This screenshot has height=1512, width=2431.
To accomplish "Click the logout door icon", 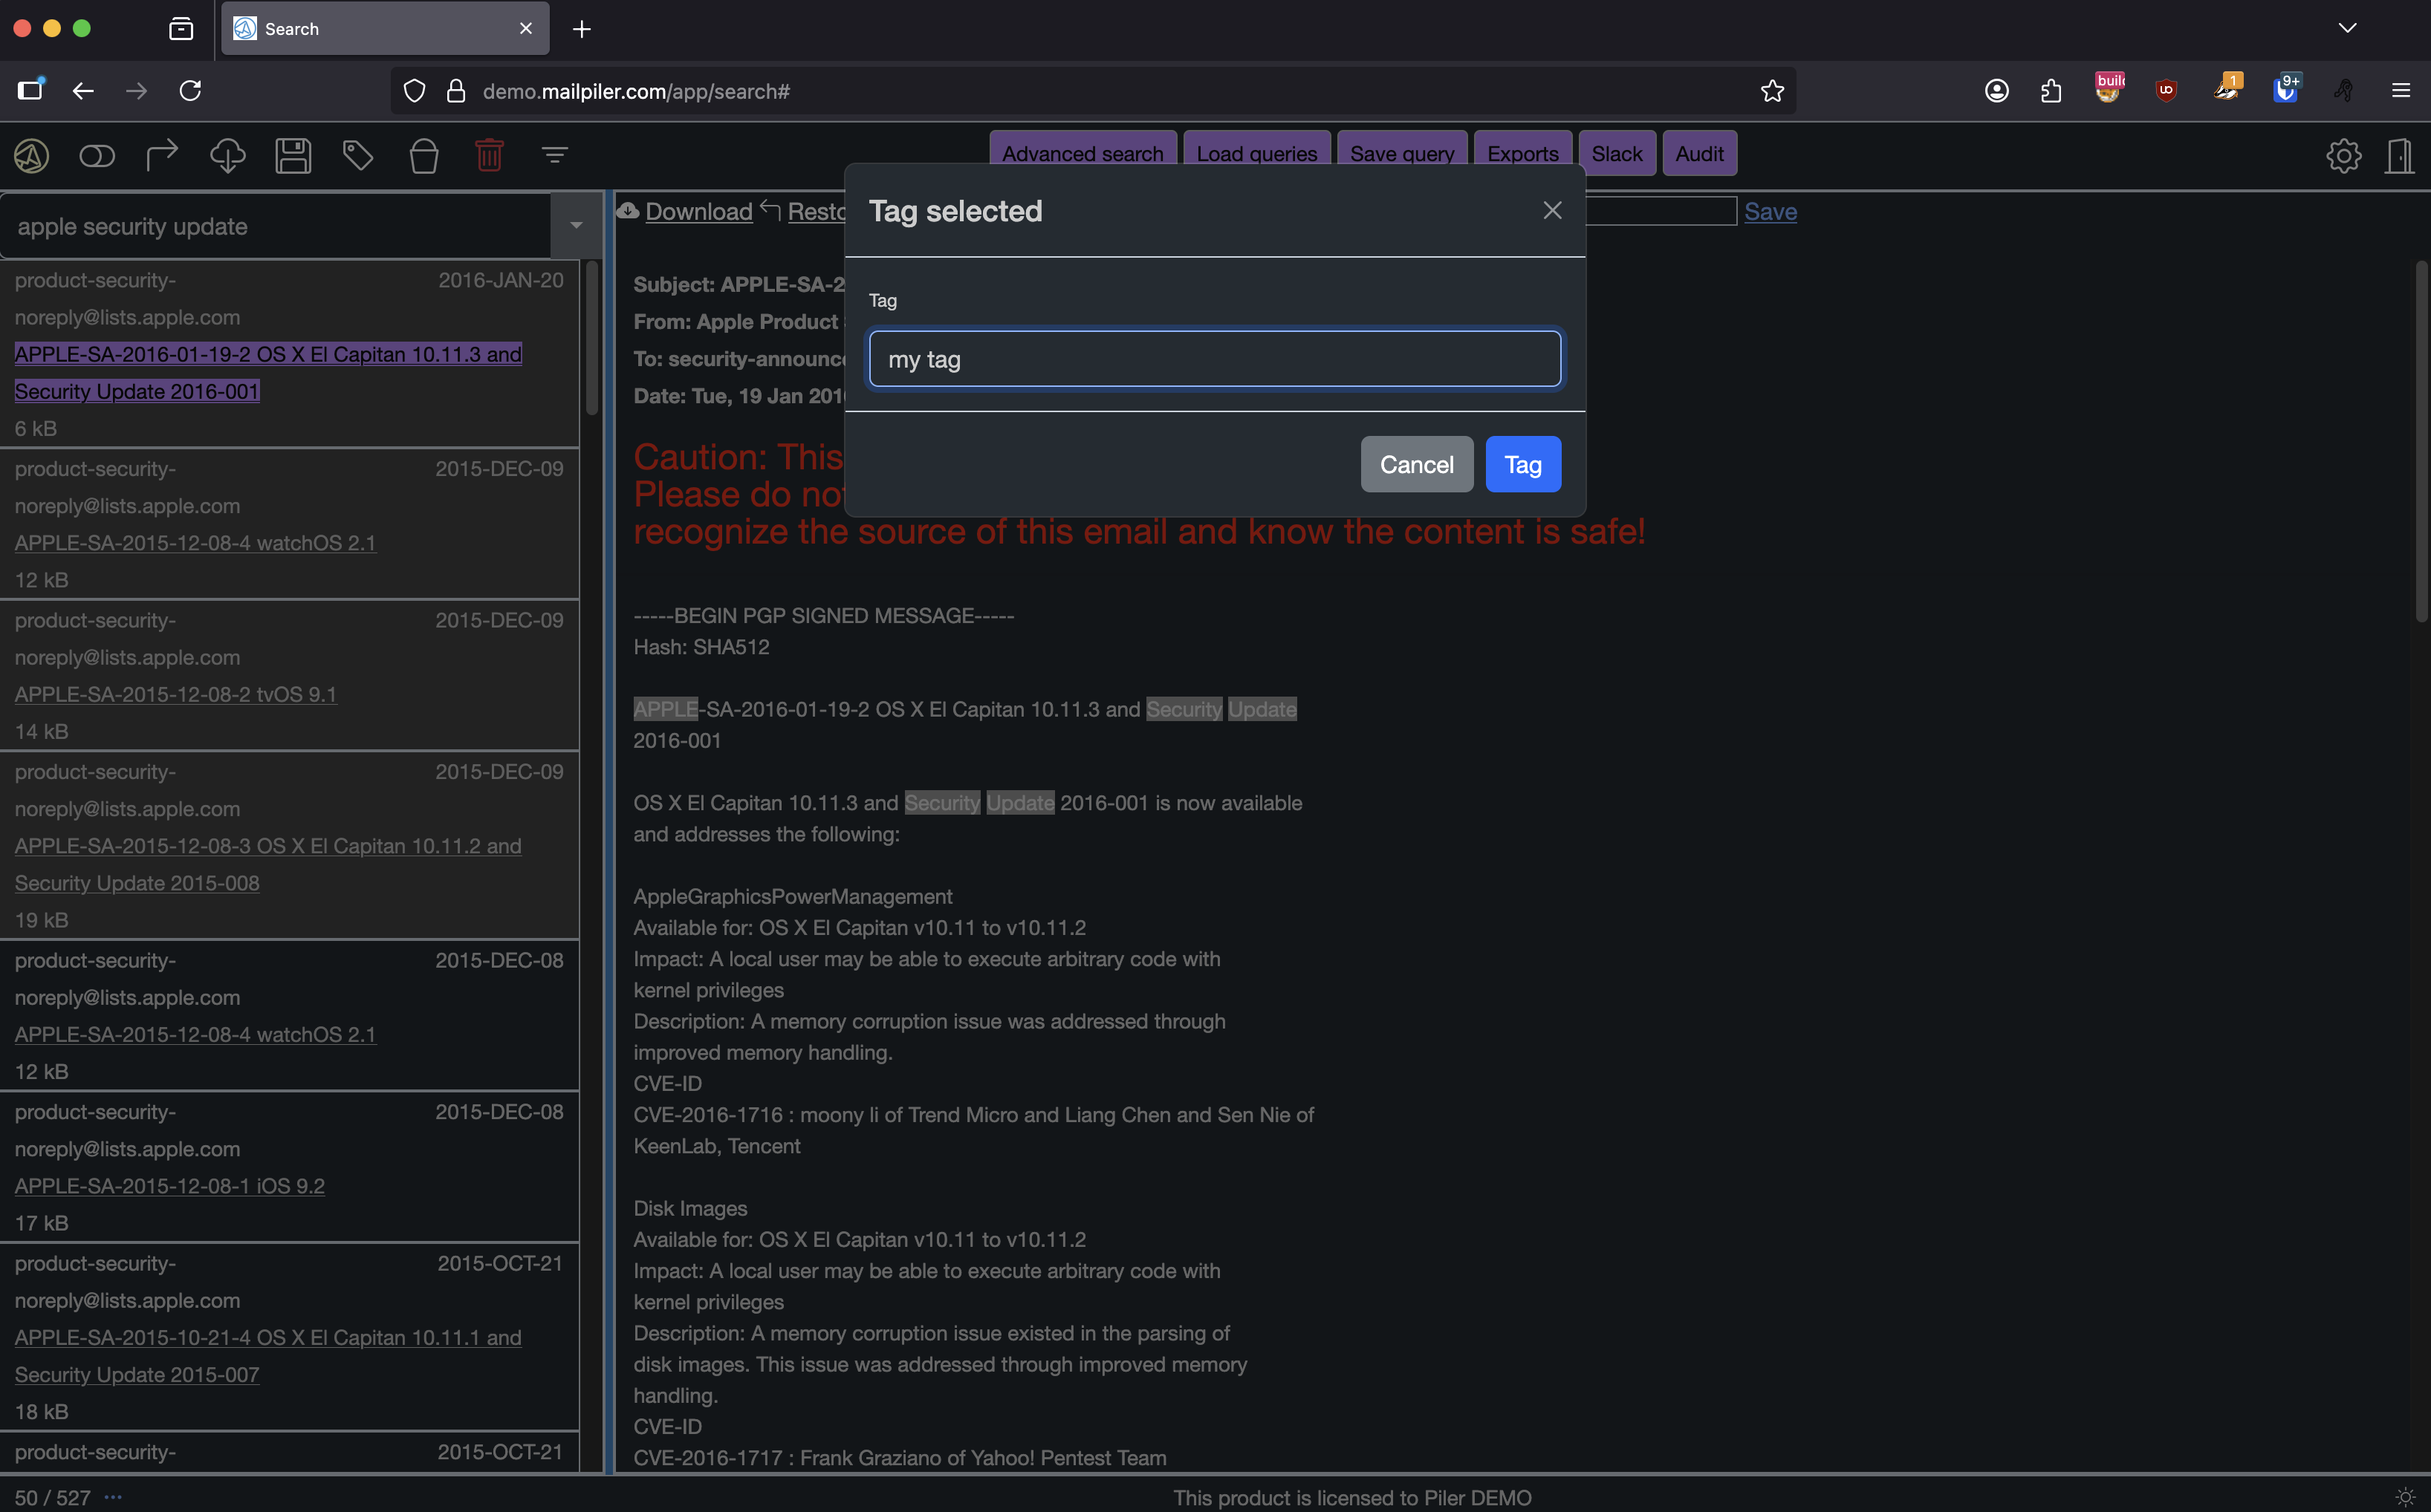I will click(x=2400, y=155).
